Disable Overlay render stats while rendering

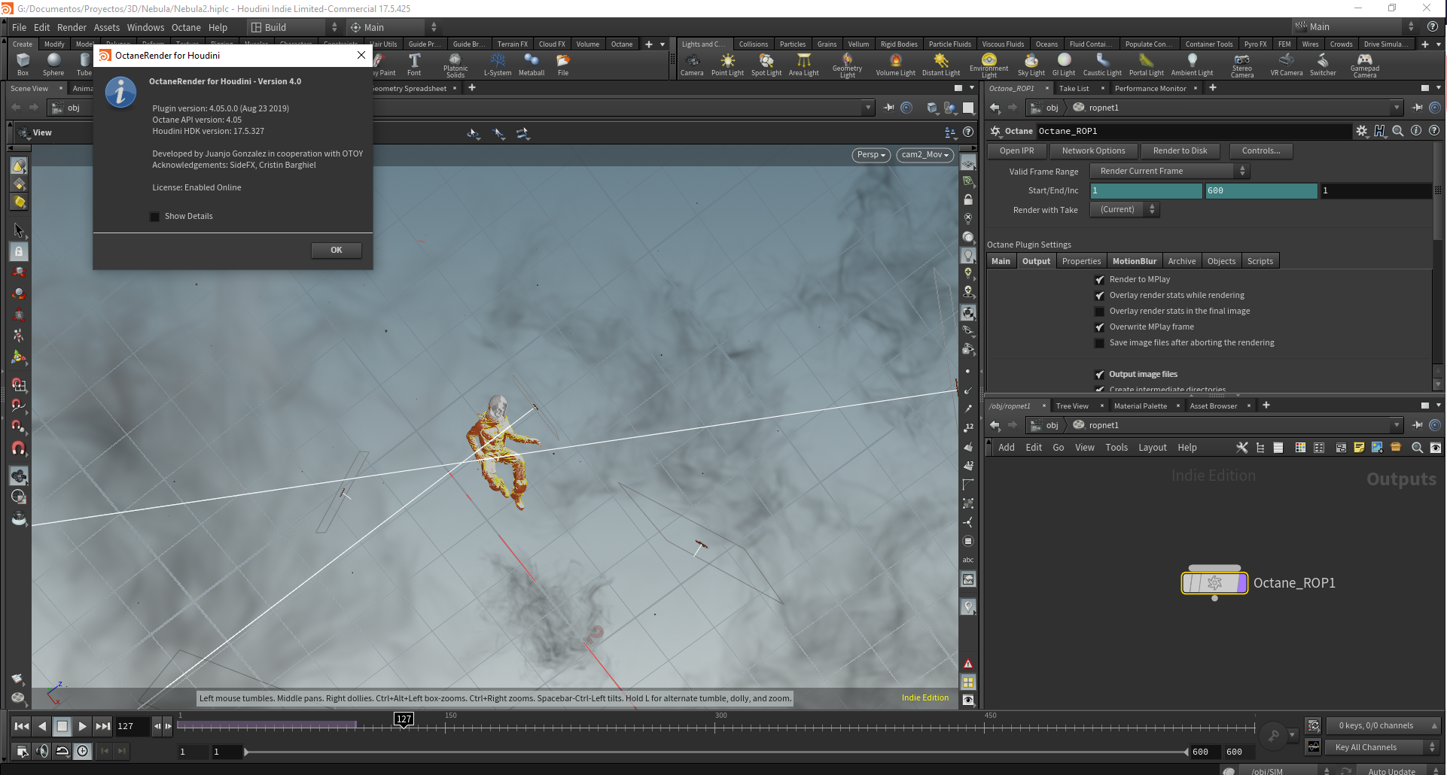(x=1099, y=296)
